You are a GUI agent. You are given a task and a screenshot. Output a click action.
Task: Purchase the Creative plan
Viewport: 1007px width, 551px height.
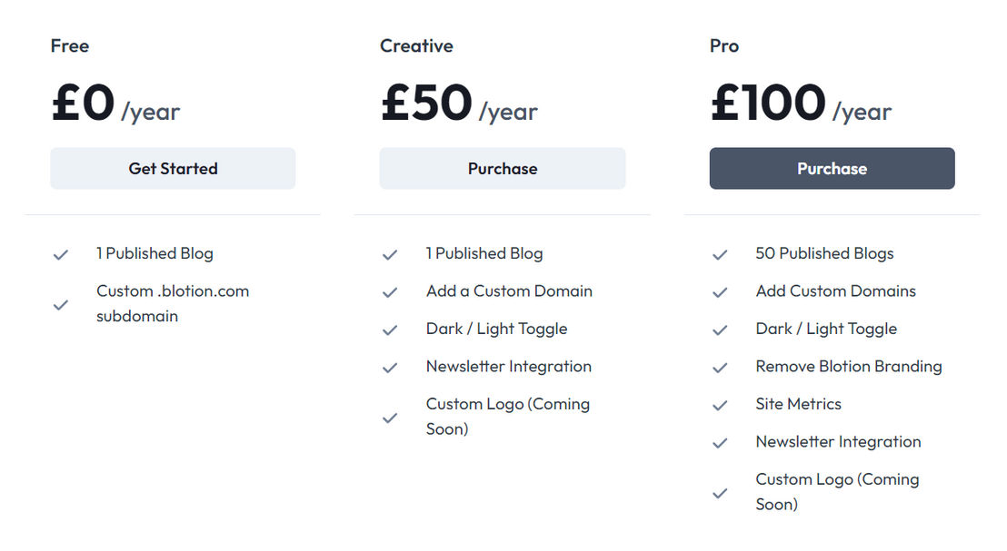click(x=503, y=168)
